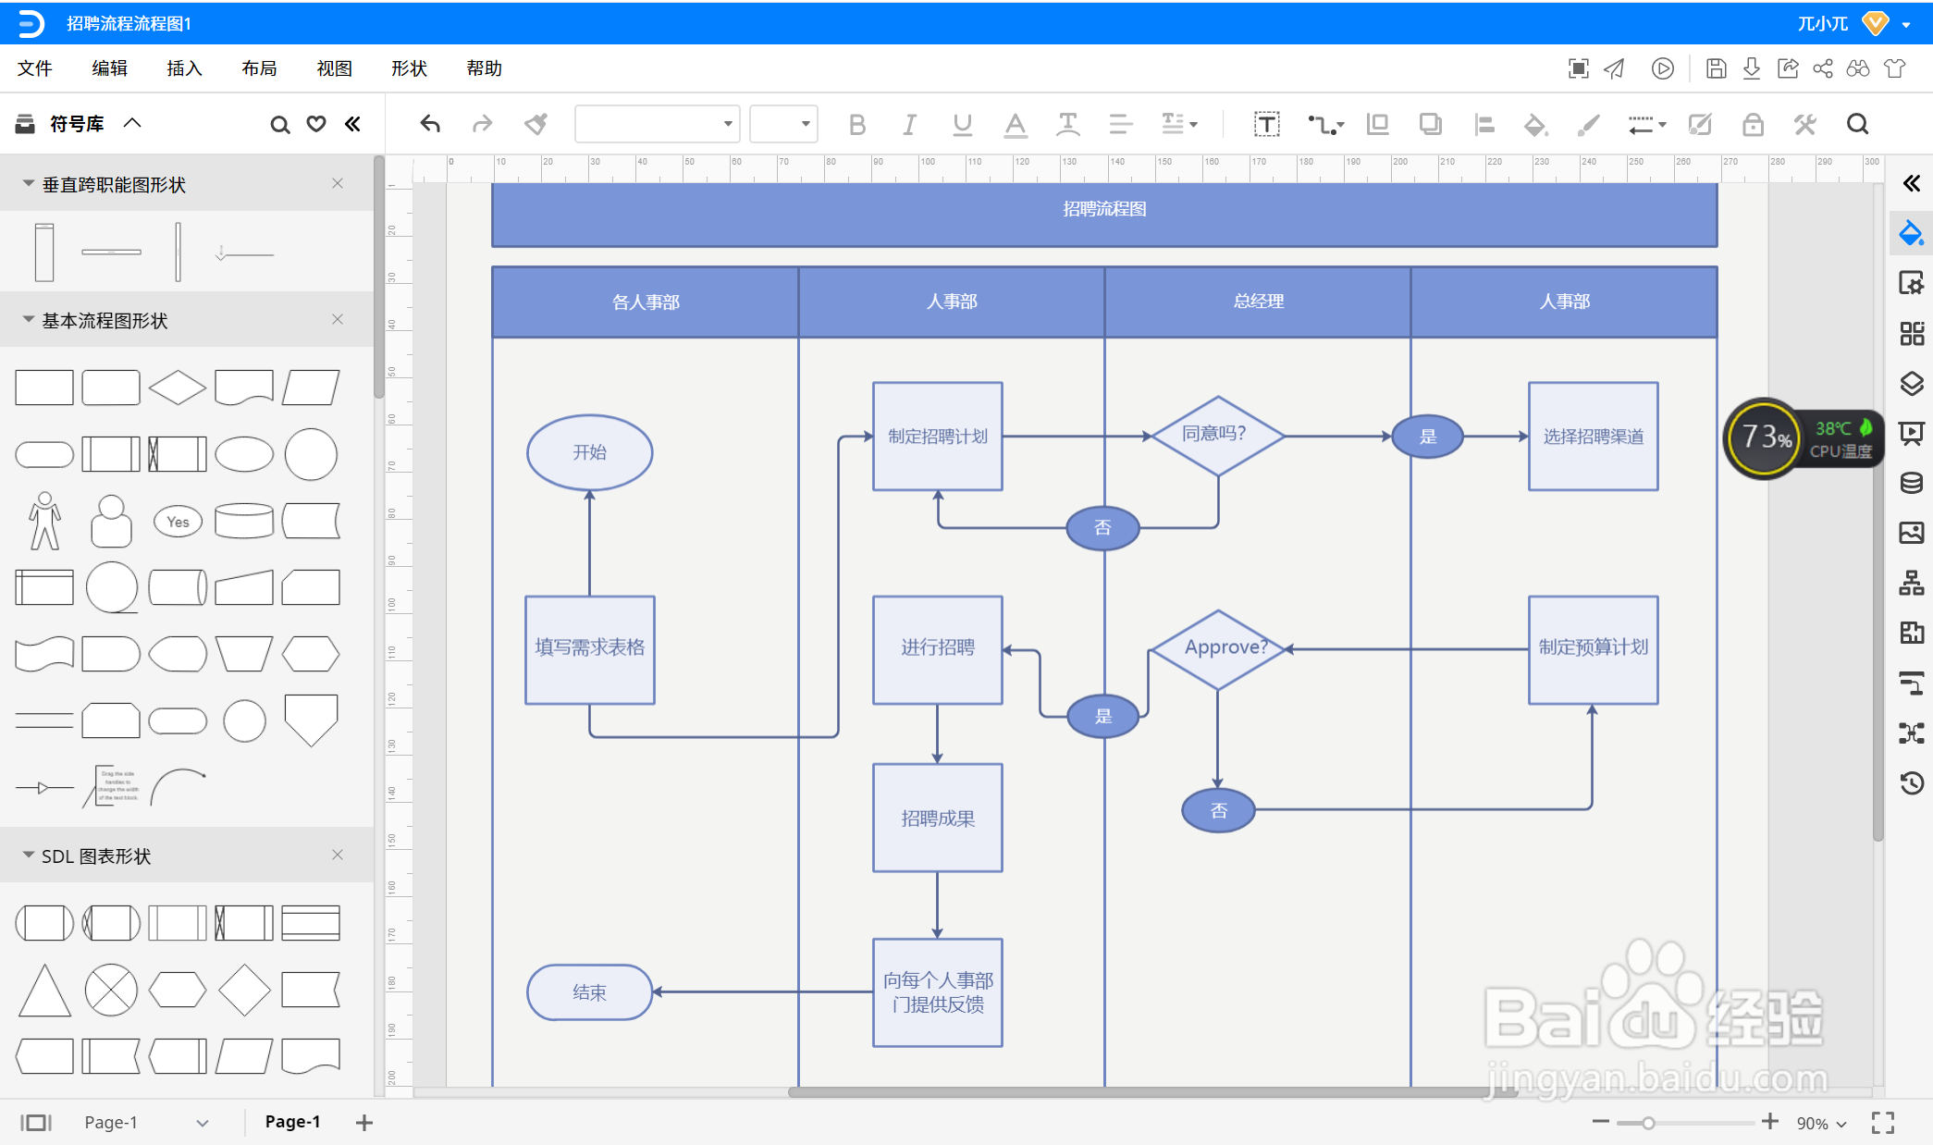
Task: Click the lock icon in toolbar
Action: (x=1753, y=124)
